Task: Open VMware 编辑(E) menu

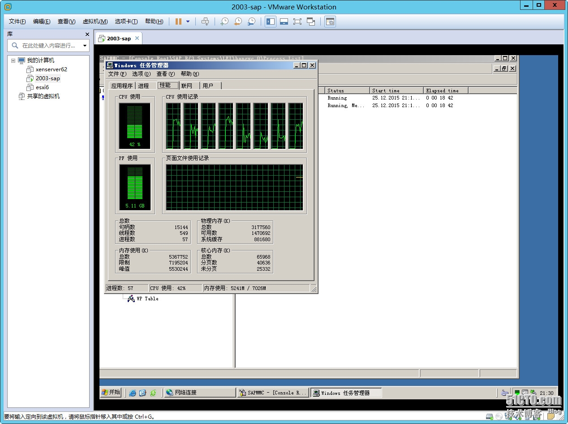Action: [42, 22]
